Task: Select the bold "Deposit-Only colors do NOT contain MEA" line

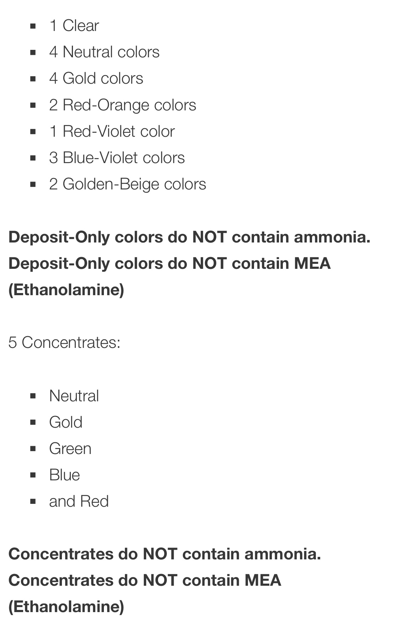Action: pos(169,263)
